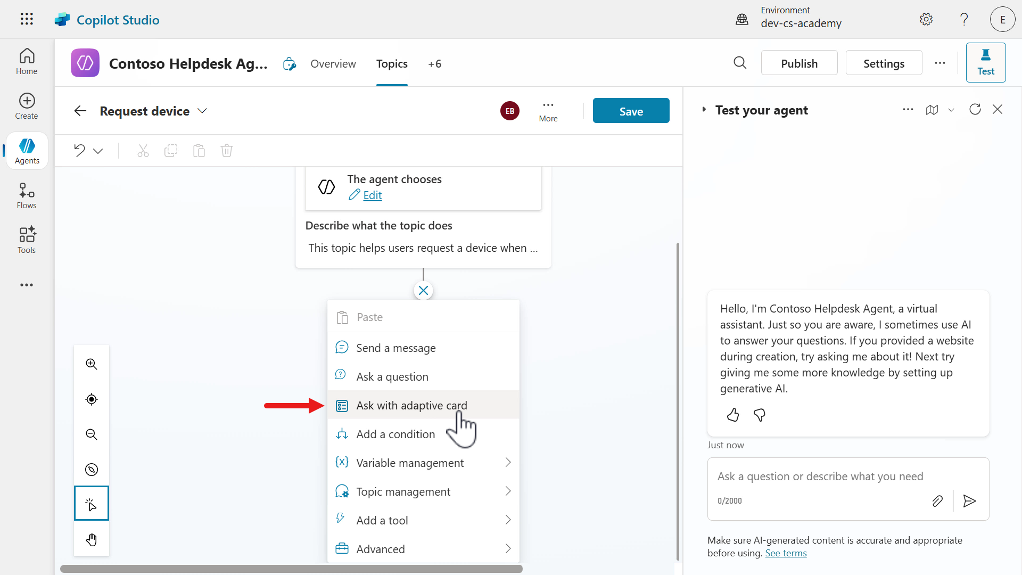1022x575 pixels.
Task: Open the See terms link
Action: coord(786,553)
